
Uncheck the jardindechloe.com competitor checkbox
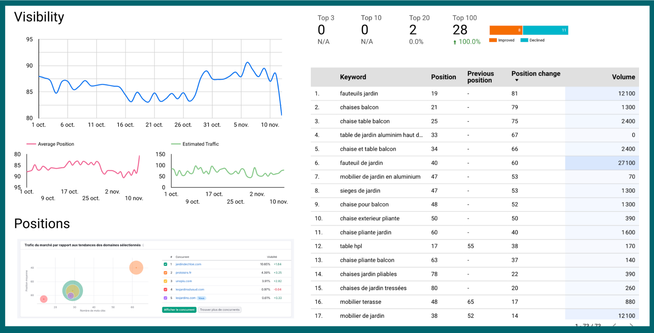[165, 264]
